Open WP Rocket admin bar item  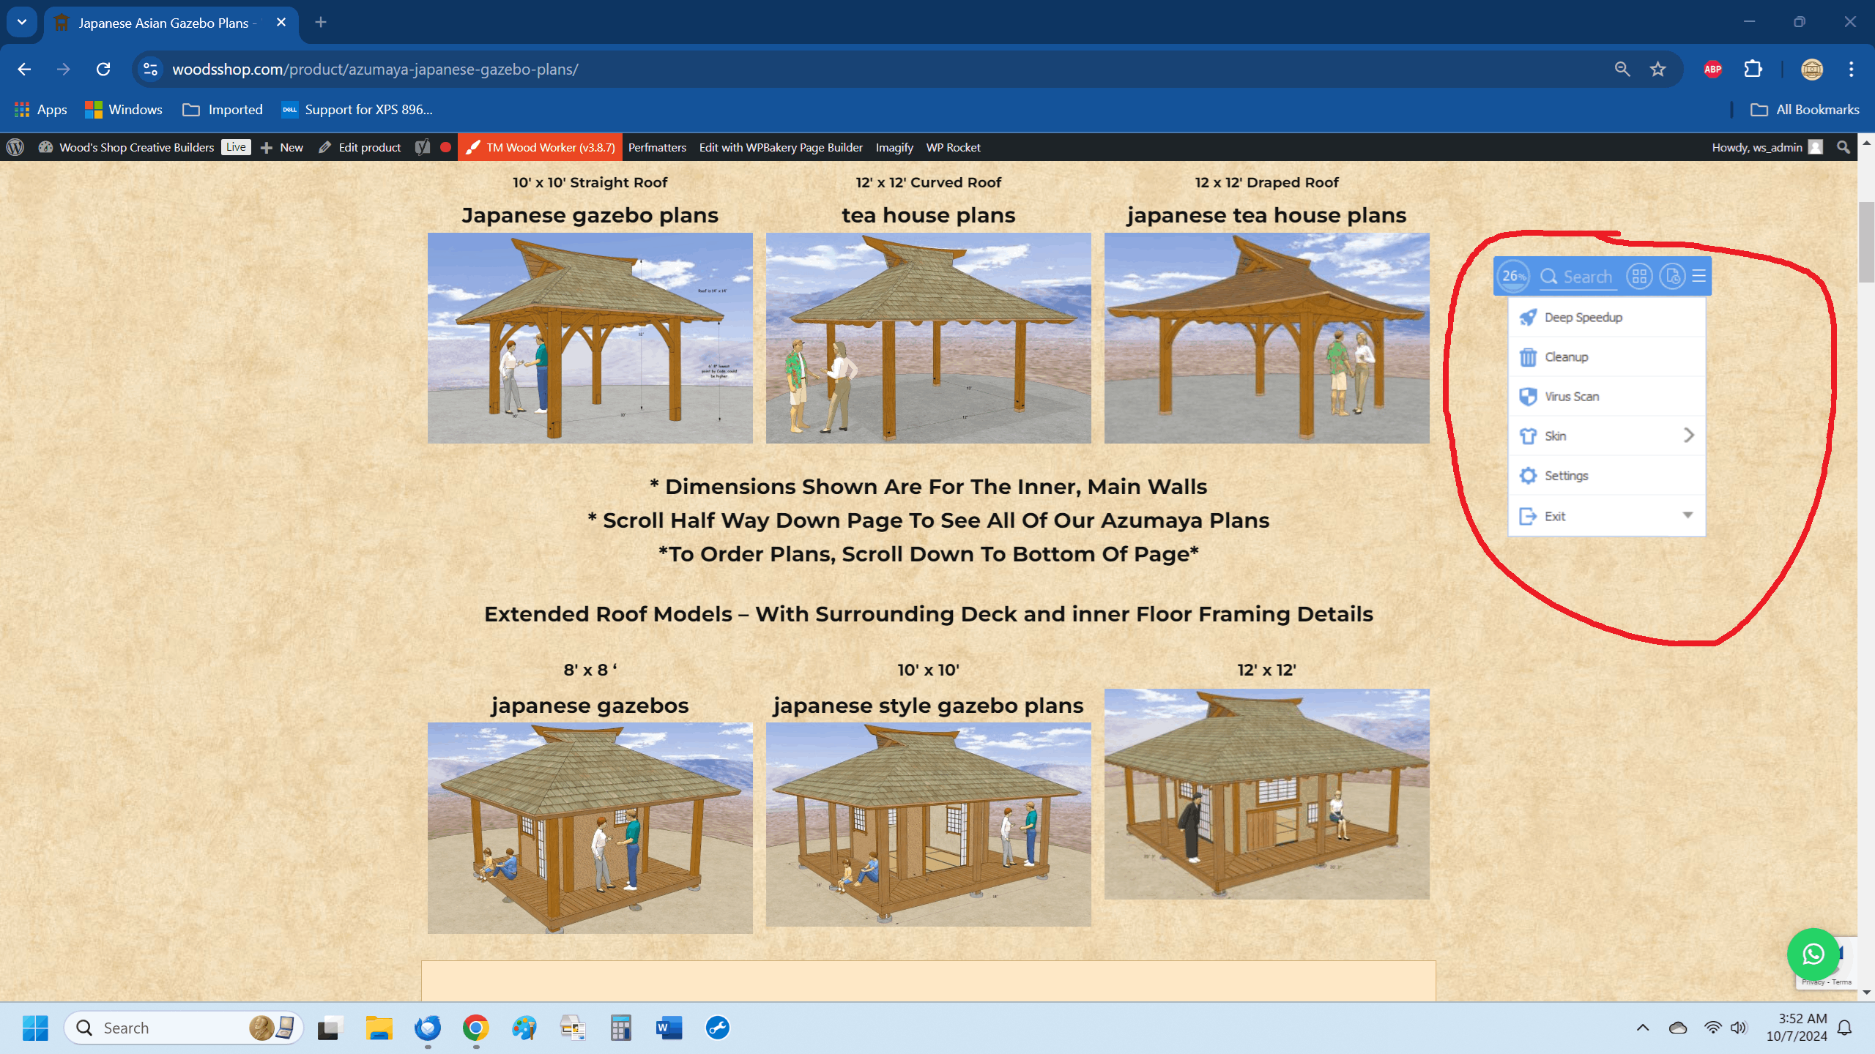[953, 147]
